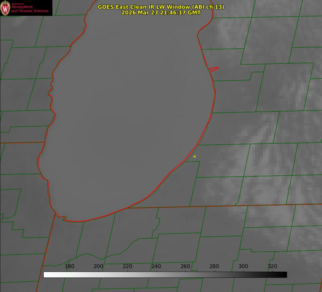Click the colorbar label '220'
The width and height of the screenshot is (322, 292).
[x=127, y=266]
